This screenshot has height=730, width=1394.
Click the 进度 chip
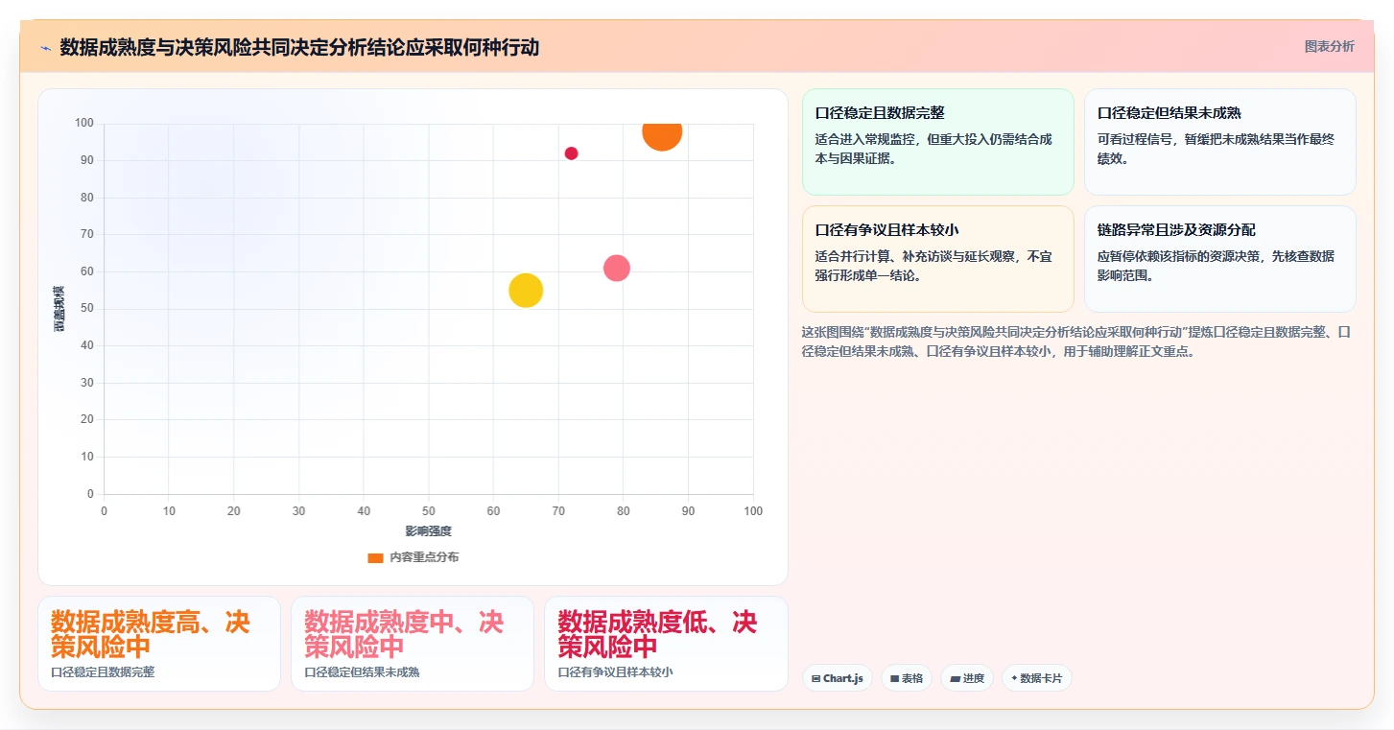[x=967, y=678]
